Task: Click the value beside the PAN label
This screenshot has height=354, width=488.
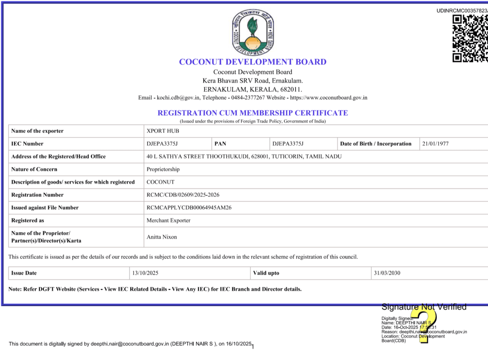Action: click(x=288, y=144)
